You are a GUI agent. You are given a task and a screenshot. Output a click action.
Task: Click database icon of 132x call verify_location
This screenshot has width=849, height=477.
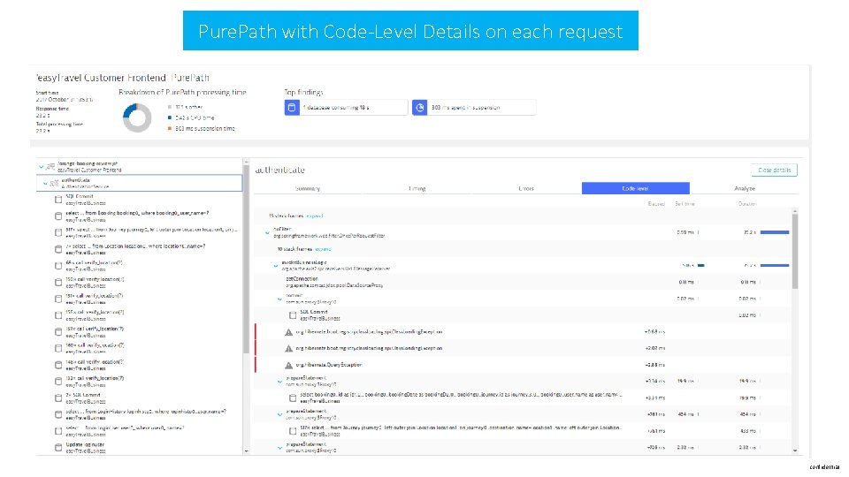point(58,382)
